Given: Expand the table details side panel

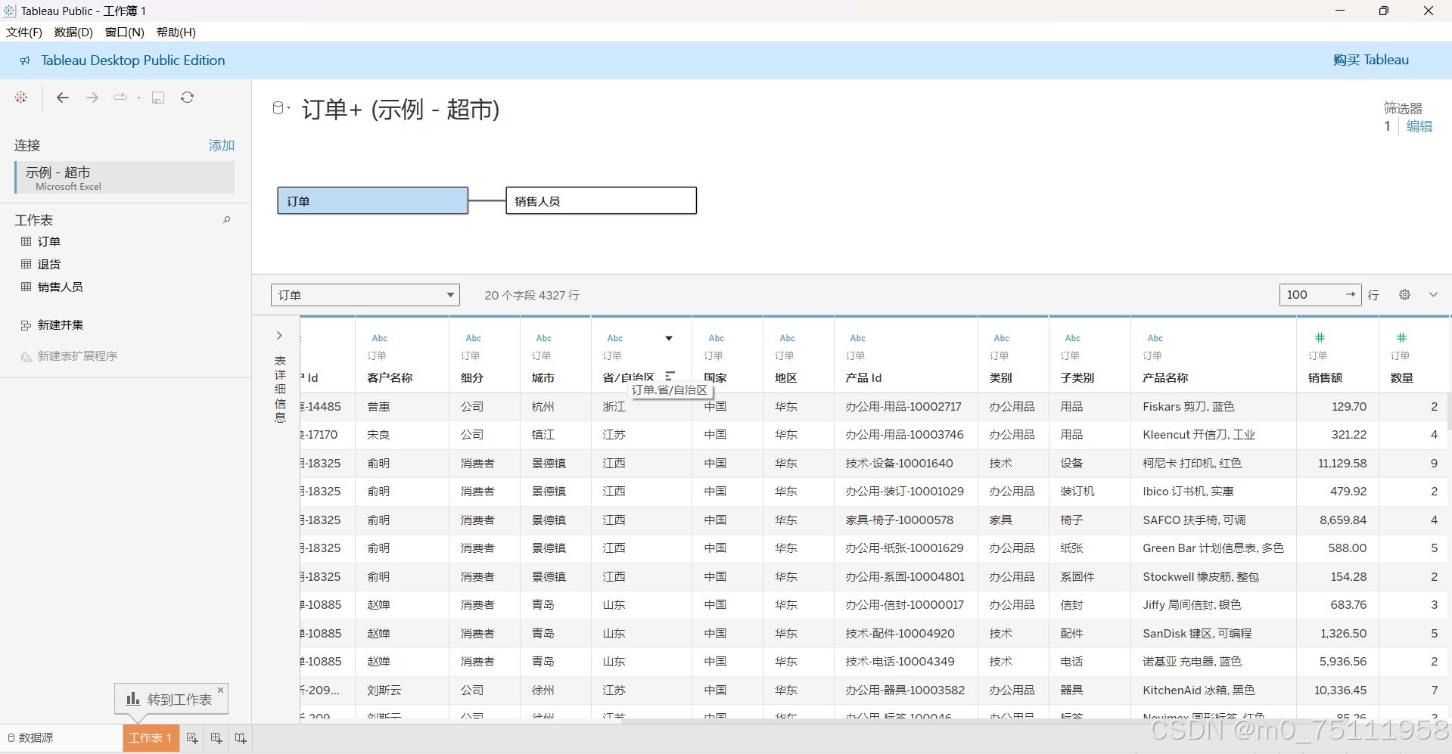Looking at the screenshot, I should point(279,335).
